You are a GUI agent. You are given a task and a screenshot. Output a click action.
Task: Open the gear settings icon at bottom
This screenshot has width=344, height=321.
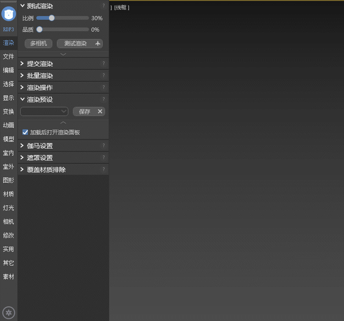[9, 312]
